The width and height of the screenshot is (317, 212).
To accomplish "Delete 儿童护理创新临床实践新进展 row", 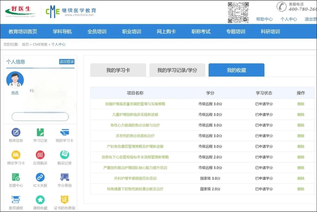I will pyautogui.click(x=301, y=114).
